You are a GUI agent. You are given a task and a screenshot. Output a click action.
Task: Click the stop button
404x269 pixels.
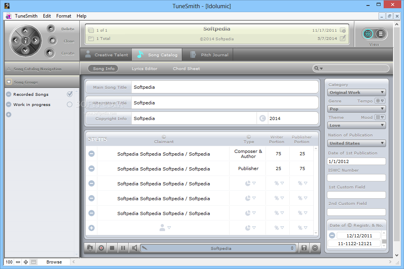[x=112, y=248]
